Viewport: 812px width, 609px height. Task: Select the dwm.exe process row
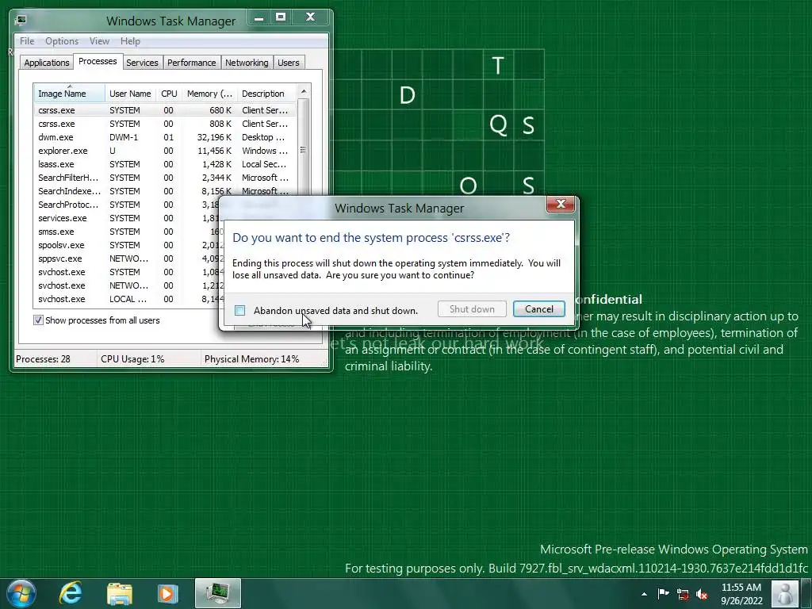coord(165,137)
